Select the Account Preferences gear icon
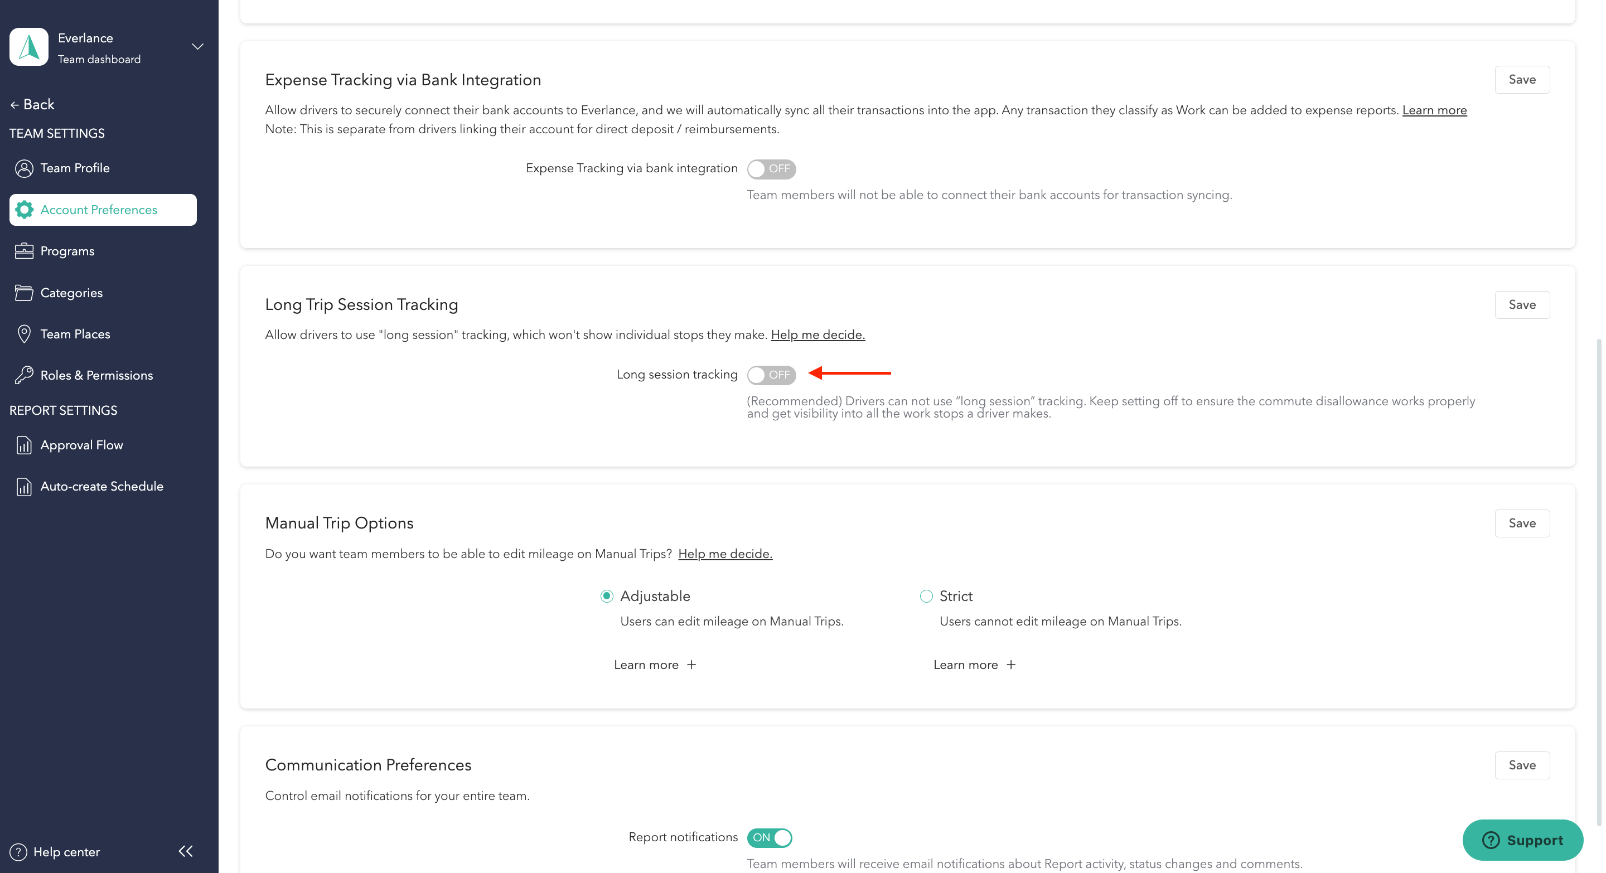This screenshot has width=1606, height=873. pyautogui.click(x=25, y=210)
